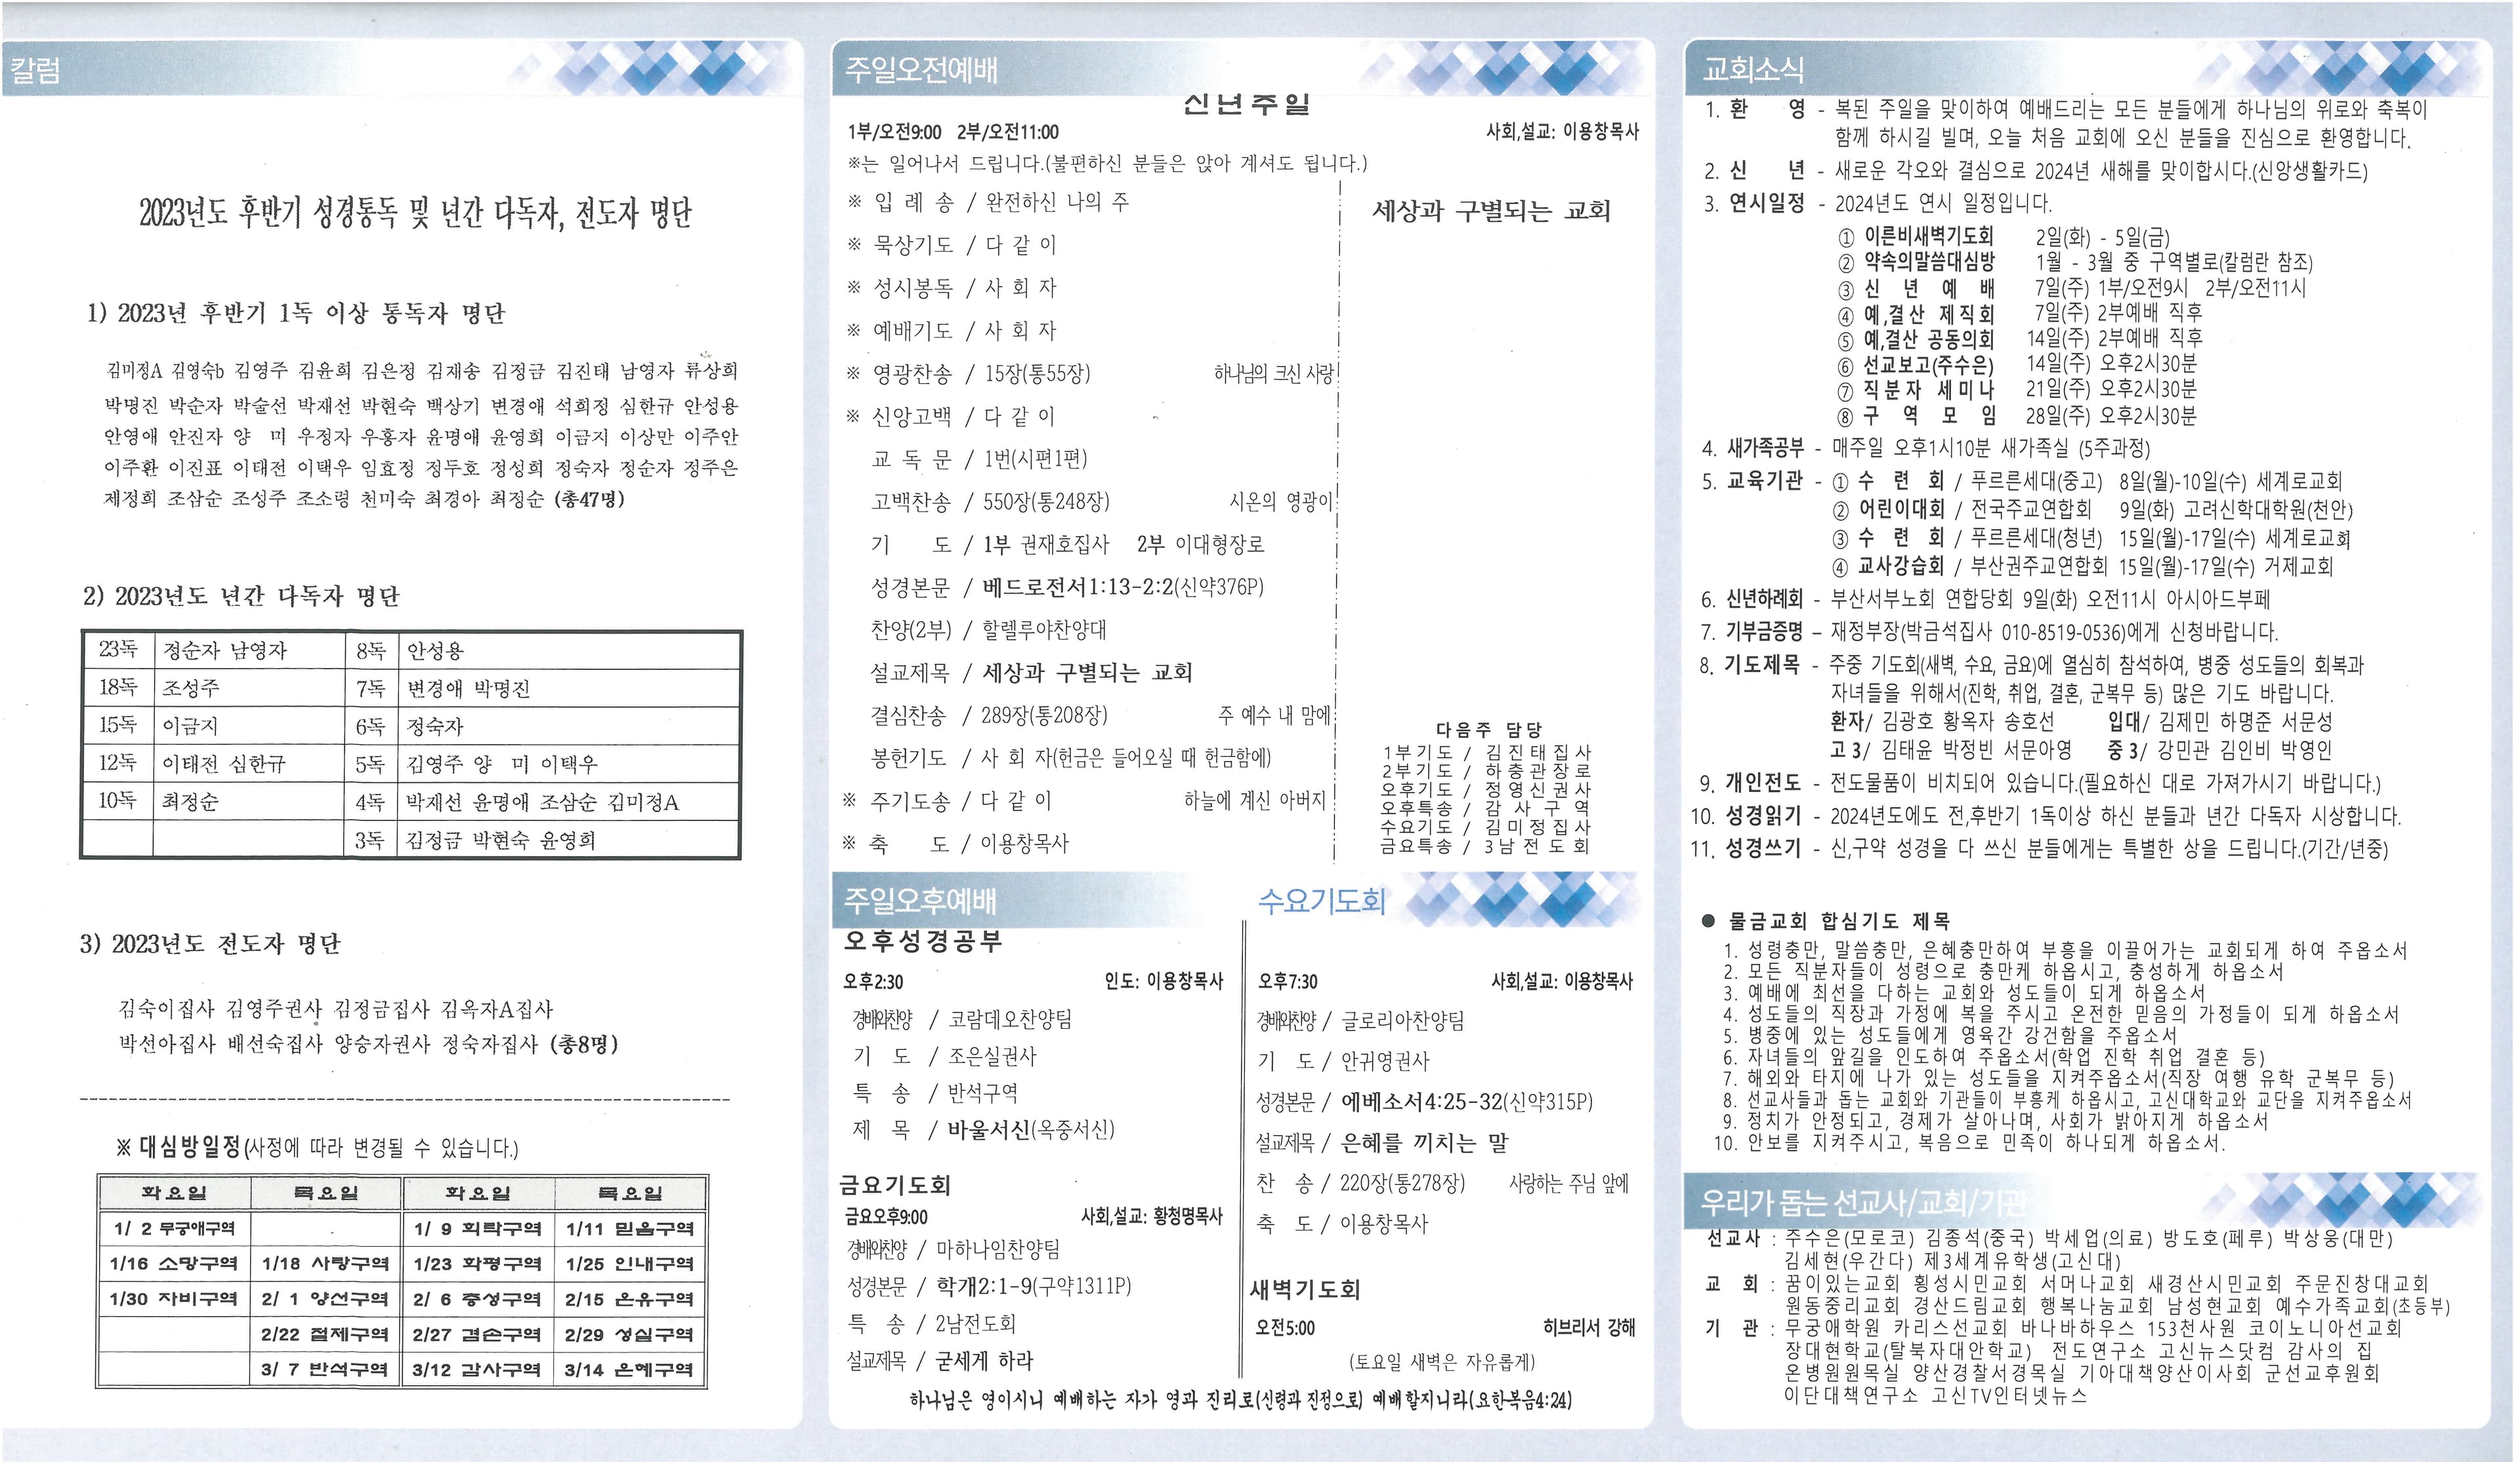Click the text (총8명)
Viewport: 2520px width, 1462px height.
click(584, 1044)
